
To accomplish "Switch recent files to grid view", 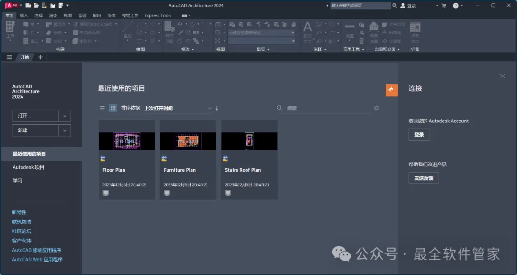I will [113, 108].
